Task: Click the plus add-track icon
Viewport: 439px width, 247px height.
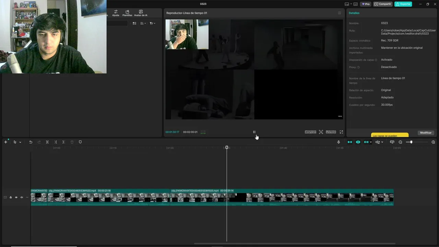Action: pyautogui.click(x=5, y=142)
